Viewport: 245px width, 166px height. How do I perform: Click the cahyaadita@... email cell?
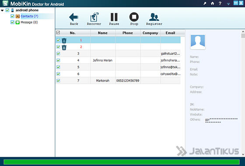(x=171, y=74)
